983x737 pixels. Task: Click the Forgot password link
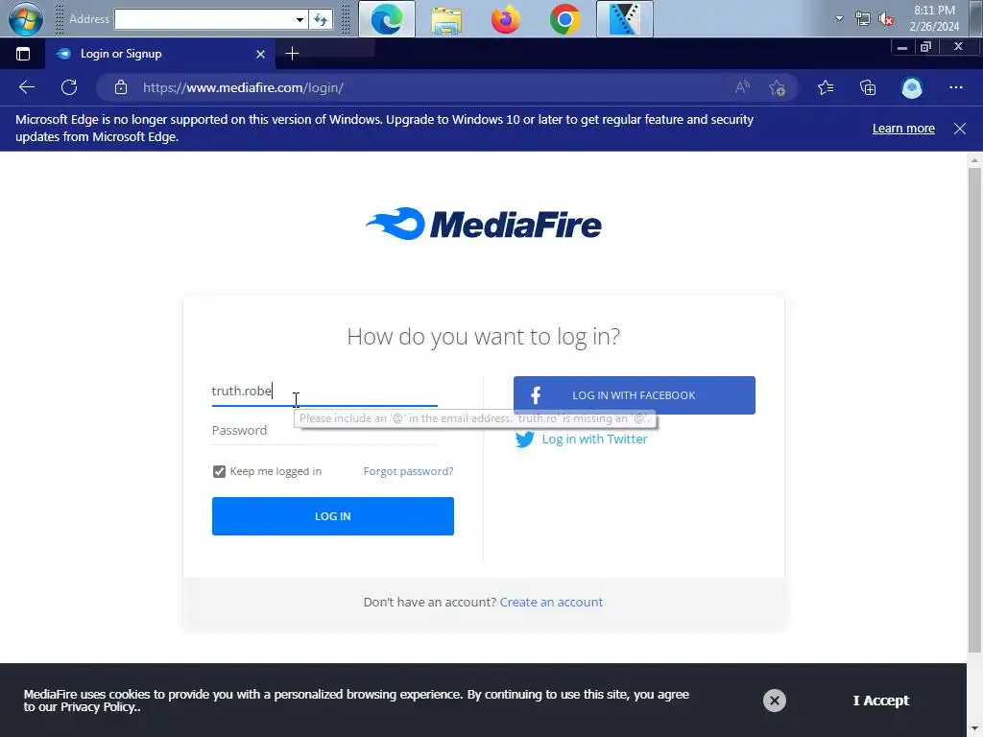408,471
